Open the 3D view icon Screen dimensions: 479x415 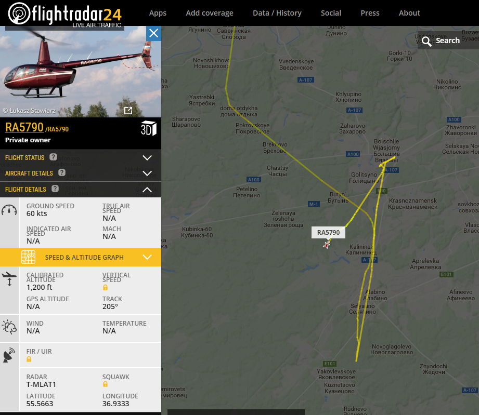tap(148, 128)
